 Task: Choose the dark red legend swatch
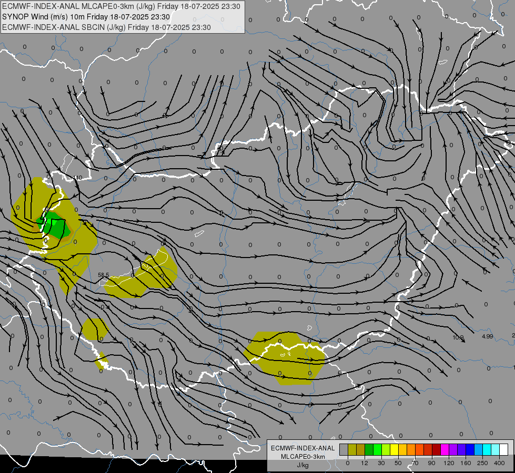coord(436,449)
